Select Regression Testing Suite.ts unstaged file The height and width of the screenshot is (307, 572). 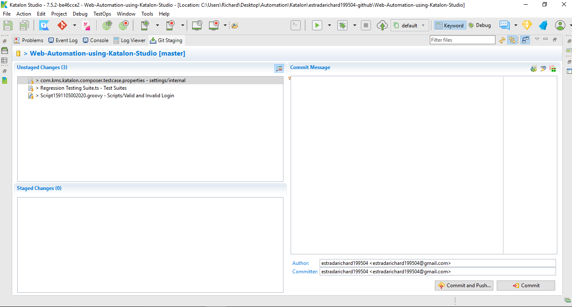coord(150,88)
